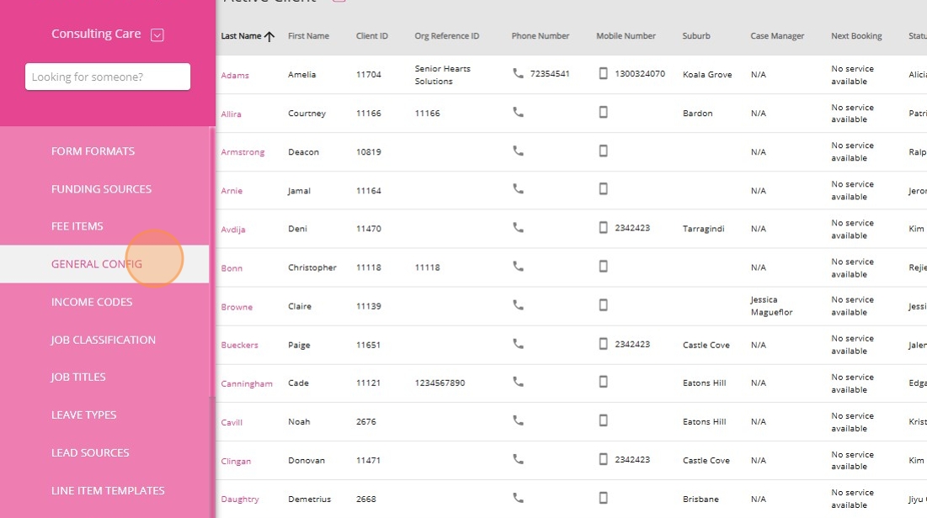Open client Clingan link
The height and width of the screenshot is (518, 927).
[235, 462]
